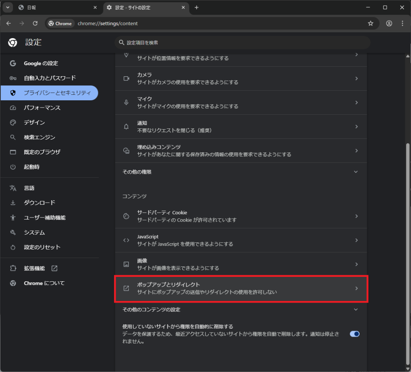This screenshot has width=411, height=372.
Task: Click the back navigation arrow
Action: click(9, 23)
